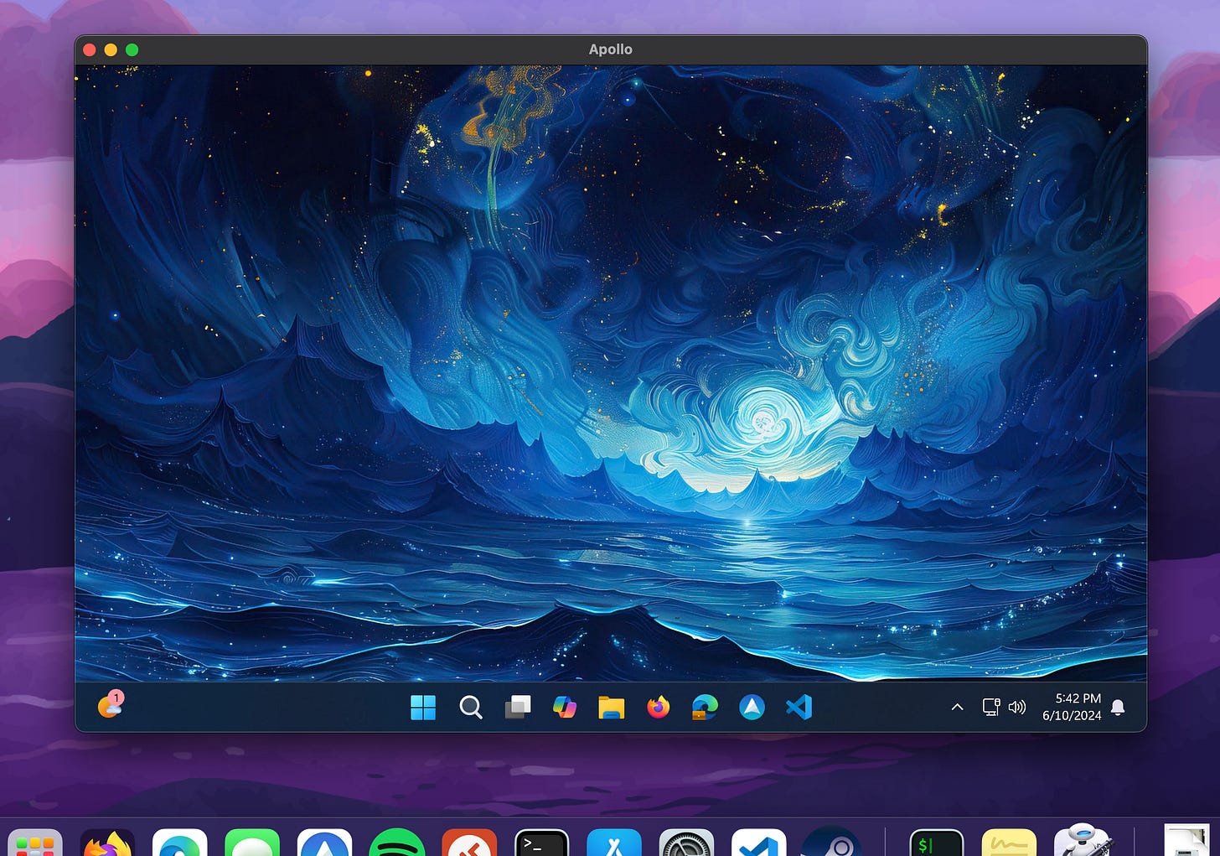Open the blue arrow app in the Windows taskbar
This screenshot has height=856, width=1220.
(752, 708)
